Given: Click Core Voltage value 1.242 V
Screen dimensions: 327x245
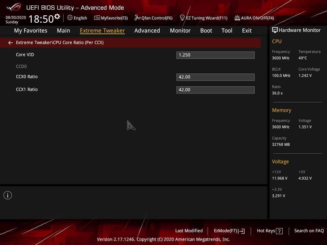Looking at the screenshot, I should pyautogui.click(x=305, y=76).
